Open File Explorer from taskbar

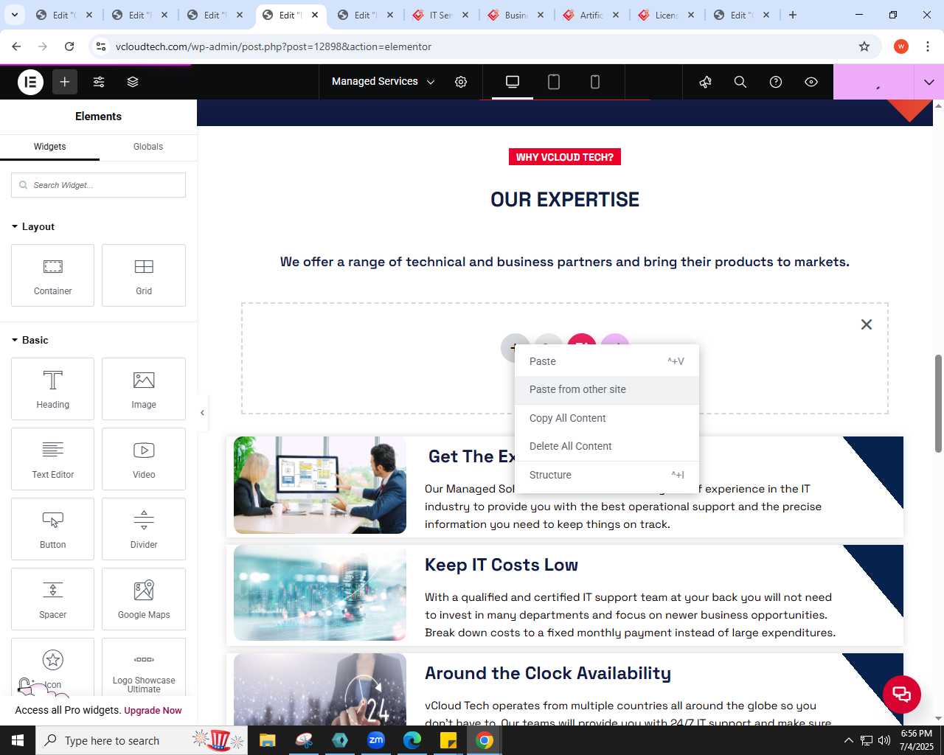click(x=267, y=740)
